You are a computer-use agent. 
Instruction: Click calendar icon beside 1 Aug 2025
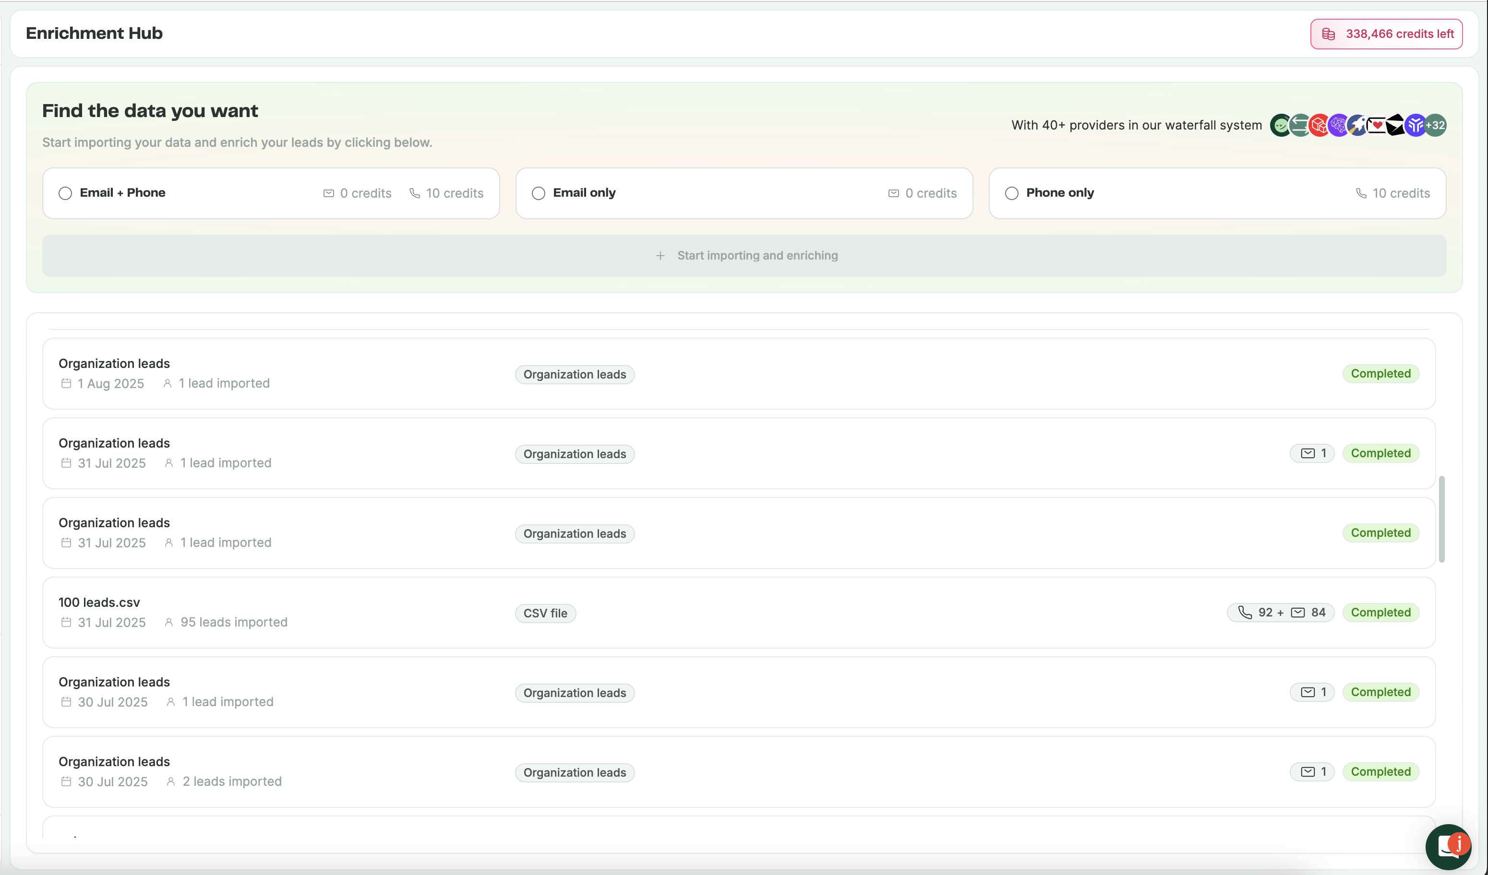coord(66,383)
